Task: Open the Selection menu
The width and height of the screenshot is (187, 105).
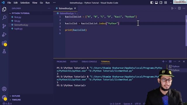Action: tap(25, 3)
